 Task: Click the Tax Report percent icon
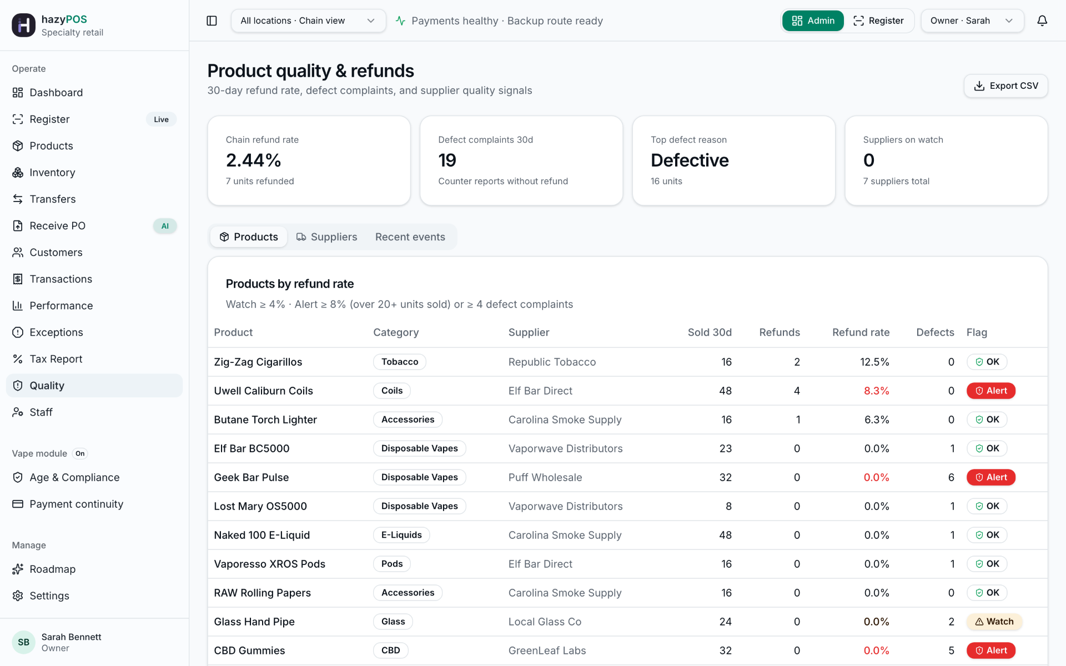pos(18,359)
